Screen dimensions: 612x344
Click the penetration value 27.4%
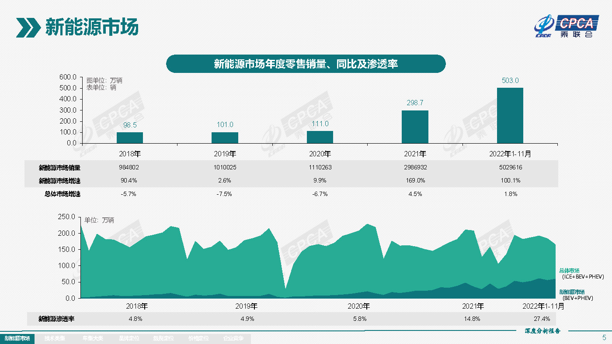[x=542, y=319]
